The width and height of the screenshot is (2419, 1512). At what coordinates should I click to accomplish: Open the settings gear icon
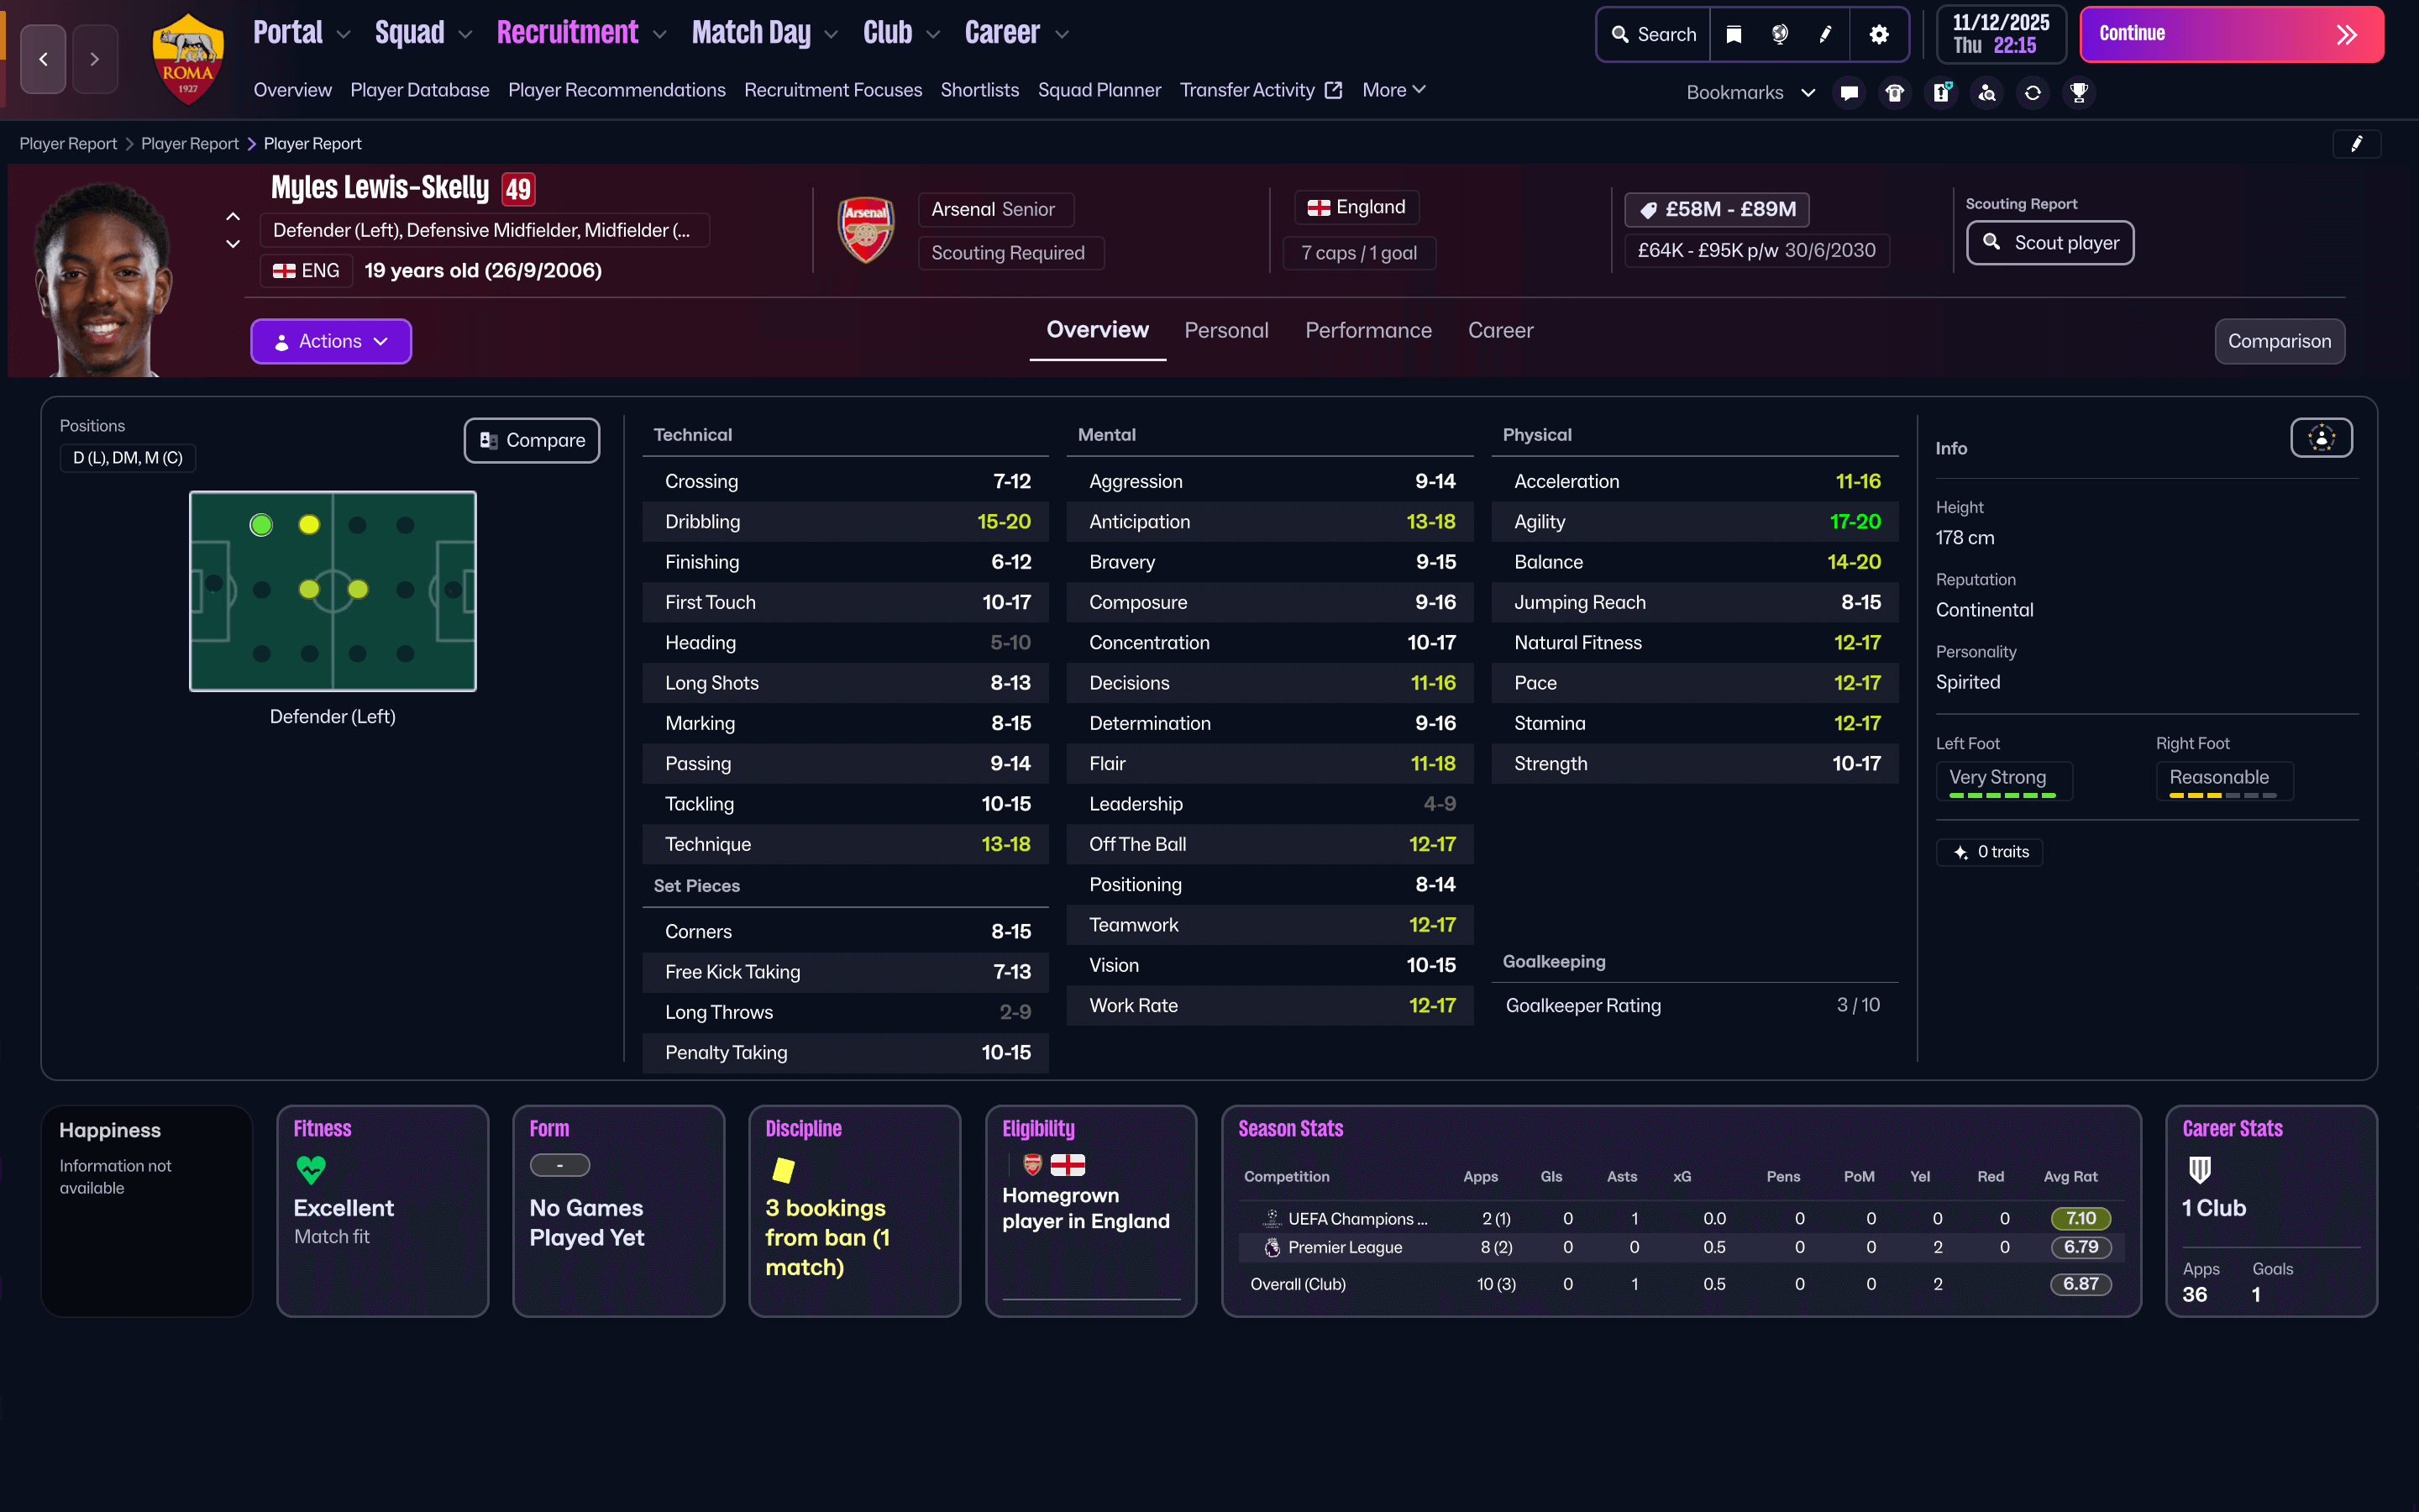(x=1878, y=34)
